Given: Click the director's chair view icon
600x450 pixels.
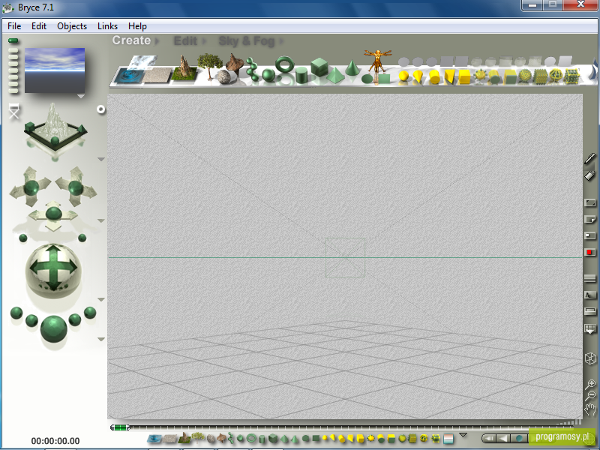Looking at the screenshot, I should coord(14,110).
